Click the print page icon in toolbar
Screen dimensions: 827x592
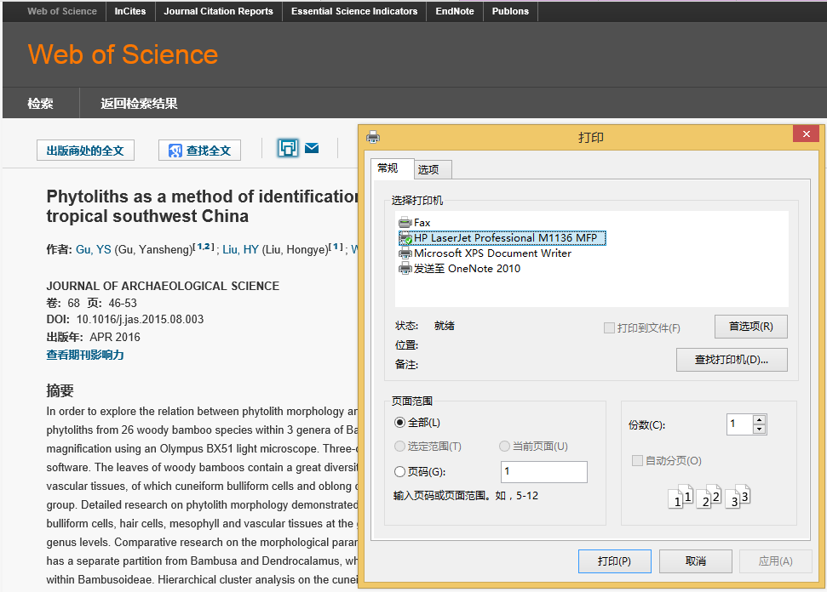coord(288,148)
